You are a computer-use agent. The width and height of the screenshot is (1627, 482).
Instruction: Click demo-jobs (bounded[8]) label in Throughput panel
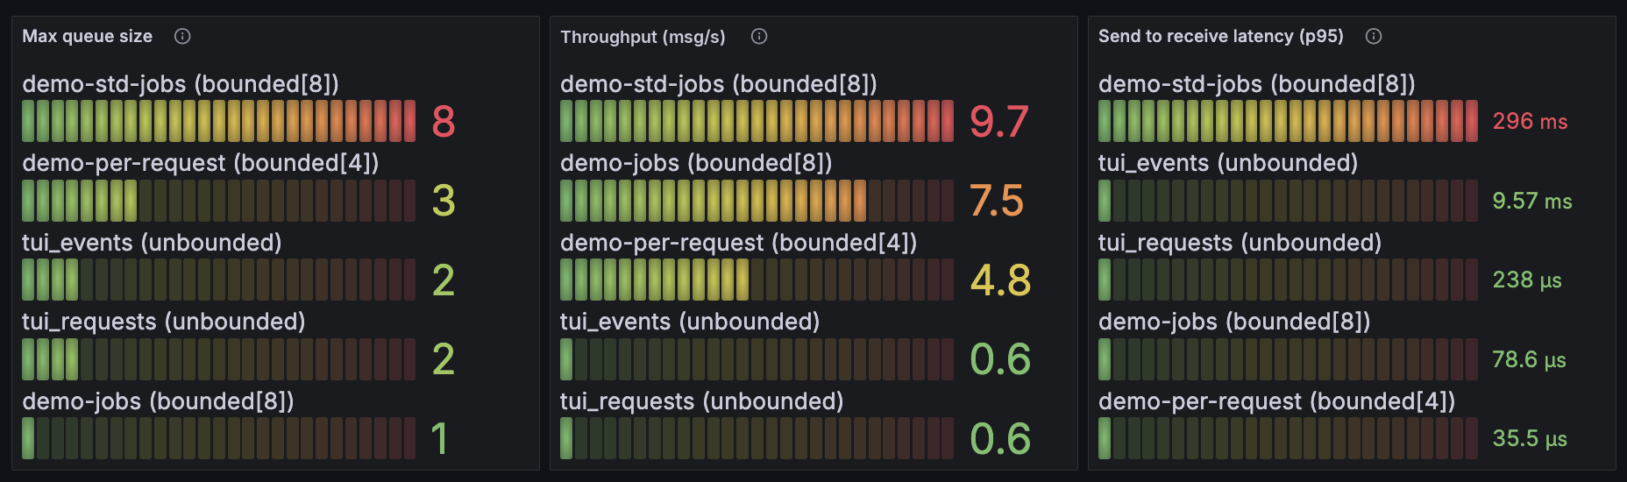[696, 163]
